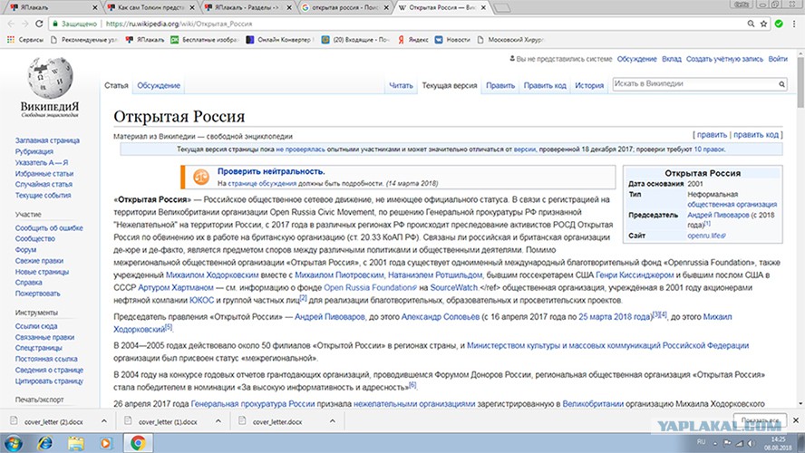Click Пожертвовать in sidebar
The height and width of the screenshot is (453, 805).
[37, 294]
